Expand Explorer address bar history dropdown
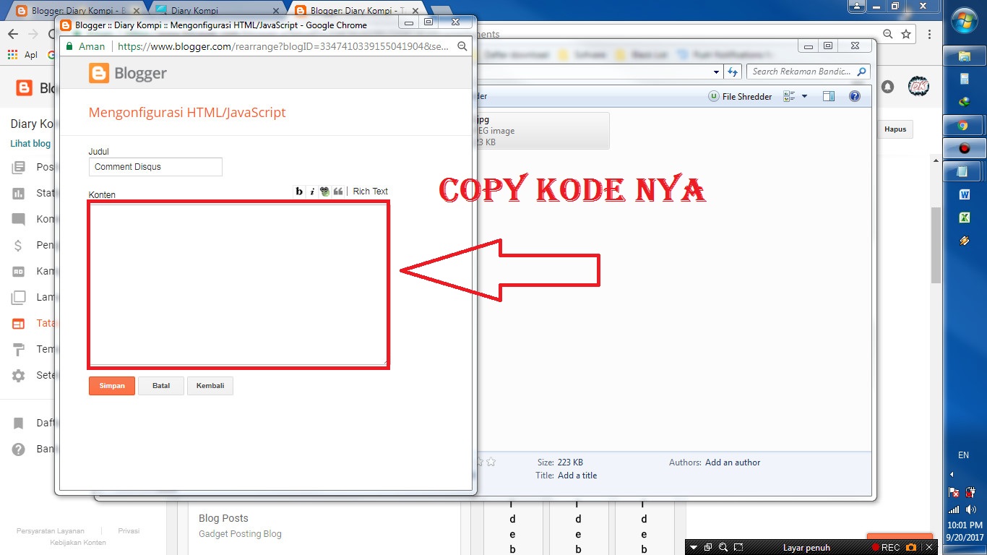This screenshot has height=555, width=987. pos(716,72)
